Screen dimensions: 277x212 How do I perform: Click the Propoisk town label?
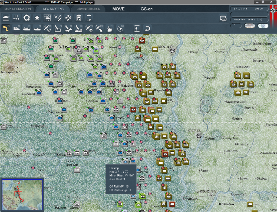[x=210, y=77]
